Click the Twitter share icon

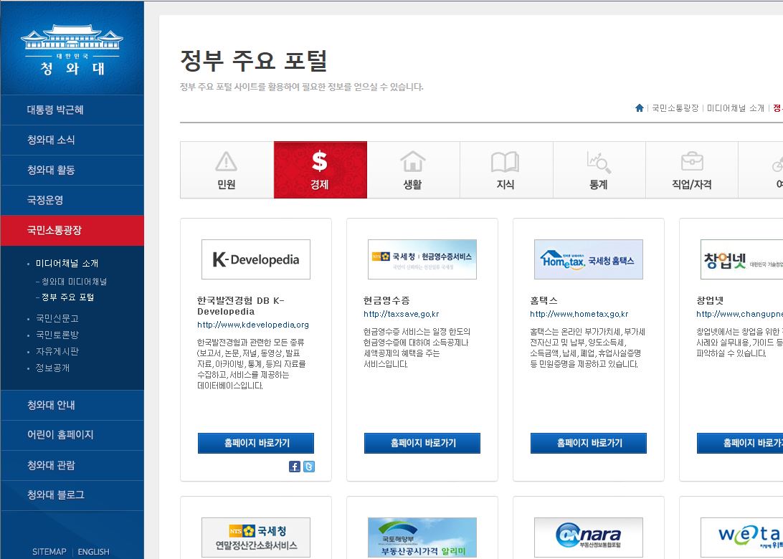[x=308, y=467]
